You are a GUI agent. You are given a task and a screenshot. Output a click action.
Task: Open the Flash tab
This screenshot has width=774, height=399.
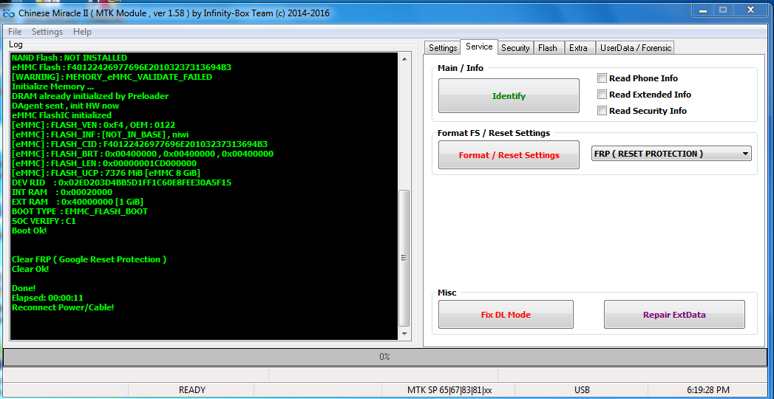(548, 48)
